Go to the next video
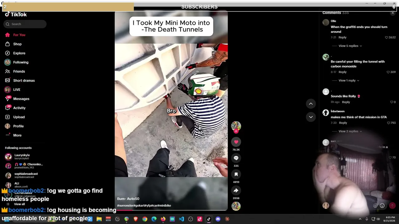This screenshot has height=224, width=399. pyautogui.click(x=311, y=117)
